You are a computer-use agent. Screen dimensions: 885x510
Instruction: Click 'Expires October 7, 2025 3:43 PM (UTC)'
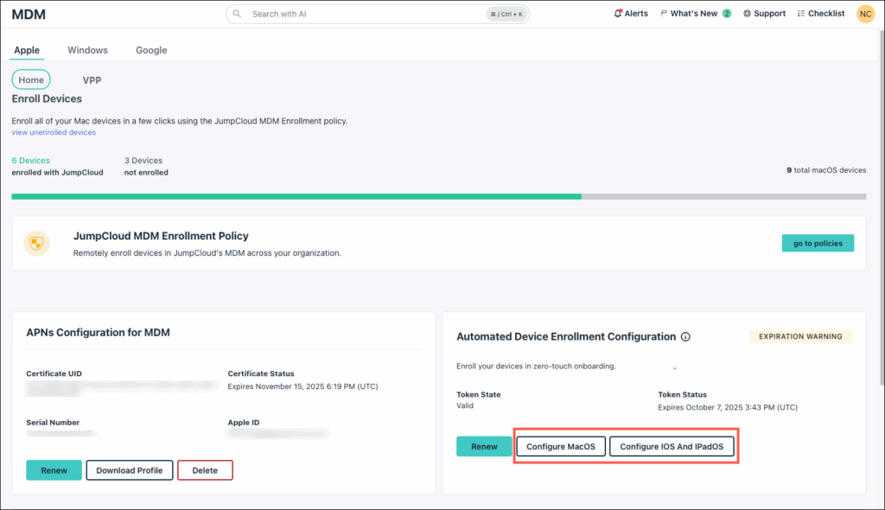728,407
